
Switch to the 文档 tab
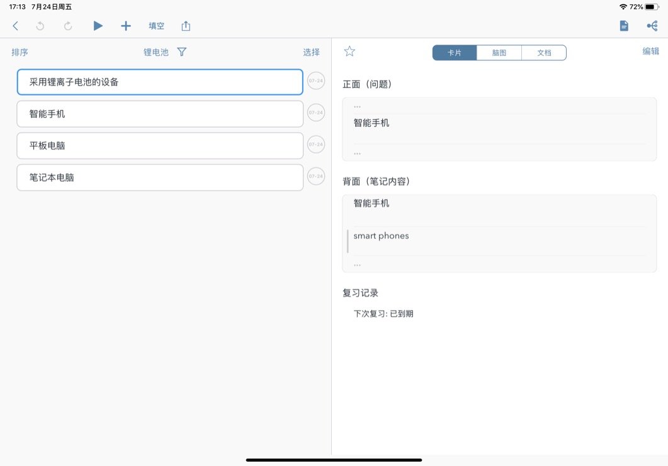coord(543,52)
